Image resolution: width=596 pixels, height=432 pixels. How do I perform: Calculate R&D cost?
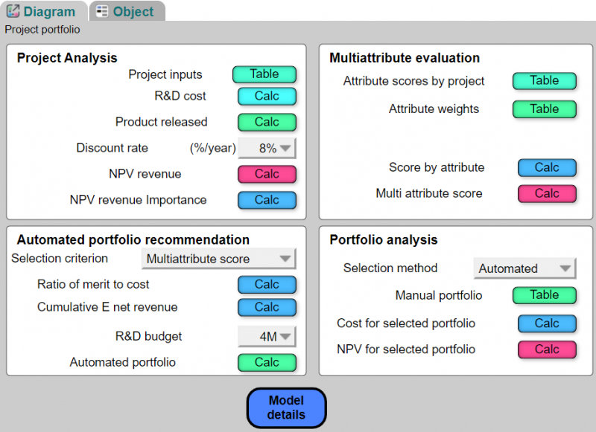click(267, 96)
